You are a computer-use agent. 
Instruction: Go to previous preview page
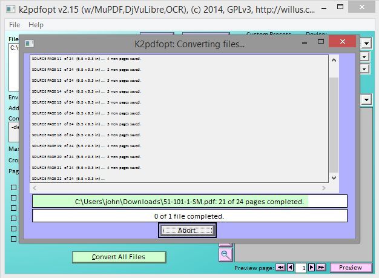290,267
